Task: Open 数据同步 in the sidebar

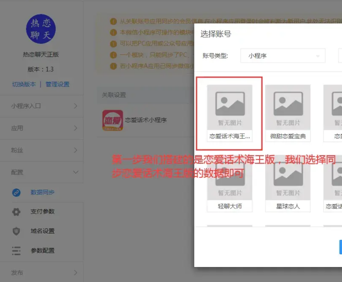Action: click(42, 192)
